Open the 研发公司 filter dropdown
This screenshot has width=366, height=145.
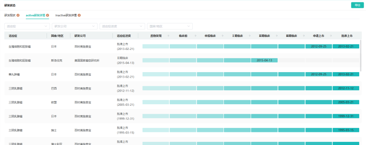(x=75, y=26)
